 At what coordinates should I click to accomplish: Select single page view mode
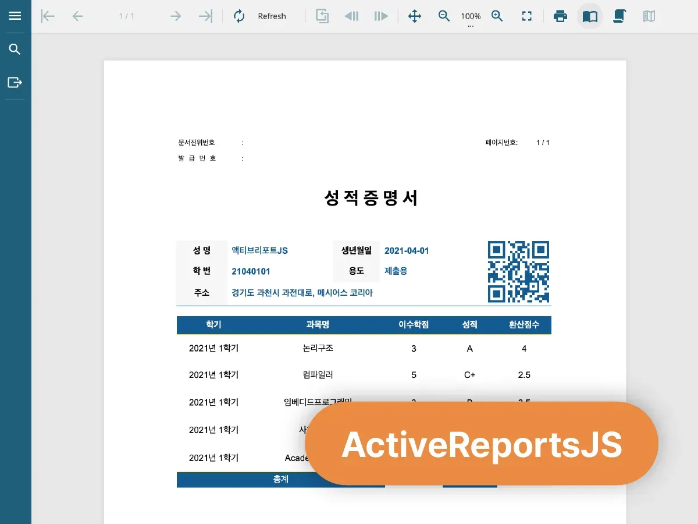coord(590,16)
